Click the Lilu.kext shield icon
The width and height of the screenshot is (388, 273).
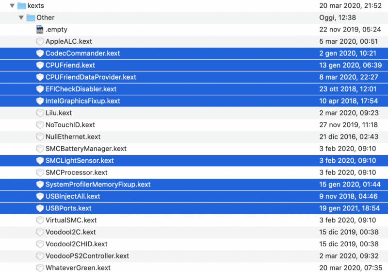tap(40, 113)
